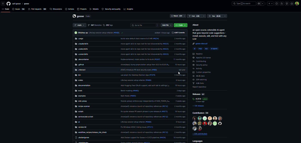The width and height of the screenshot is (301, 143).
Task: Click the feat: Hooks commit message
Action: tap(125, 96)
